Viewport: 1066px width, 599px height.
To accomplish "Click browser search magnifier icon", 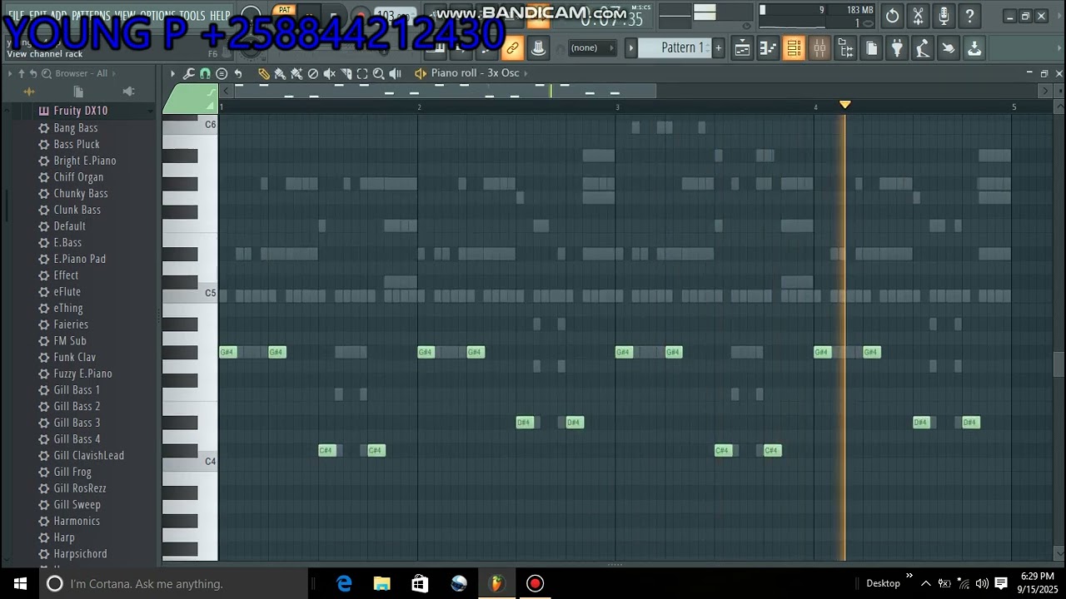I will 47,73.
